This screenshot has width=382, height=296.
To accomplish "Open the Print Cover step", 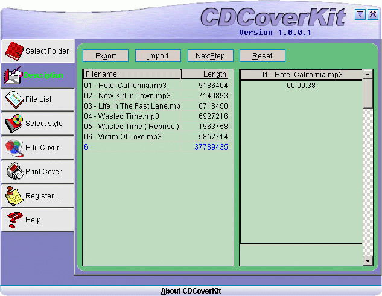I will pyautogui.click(x=37, y=172).
